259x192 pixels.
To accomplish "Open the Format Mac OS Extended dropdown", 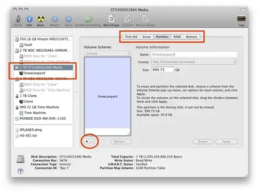I will coord(194,62).
